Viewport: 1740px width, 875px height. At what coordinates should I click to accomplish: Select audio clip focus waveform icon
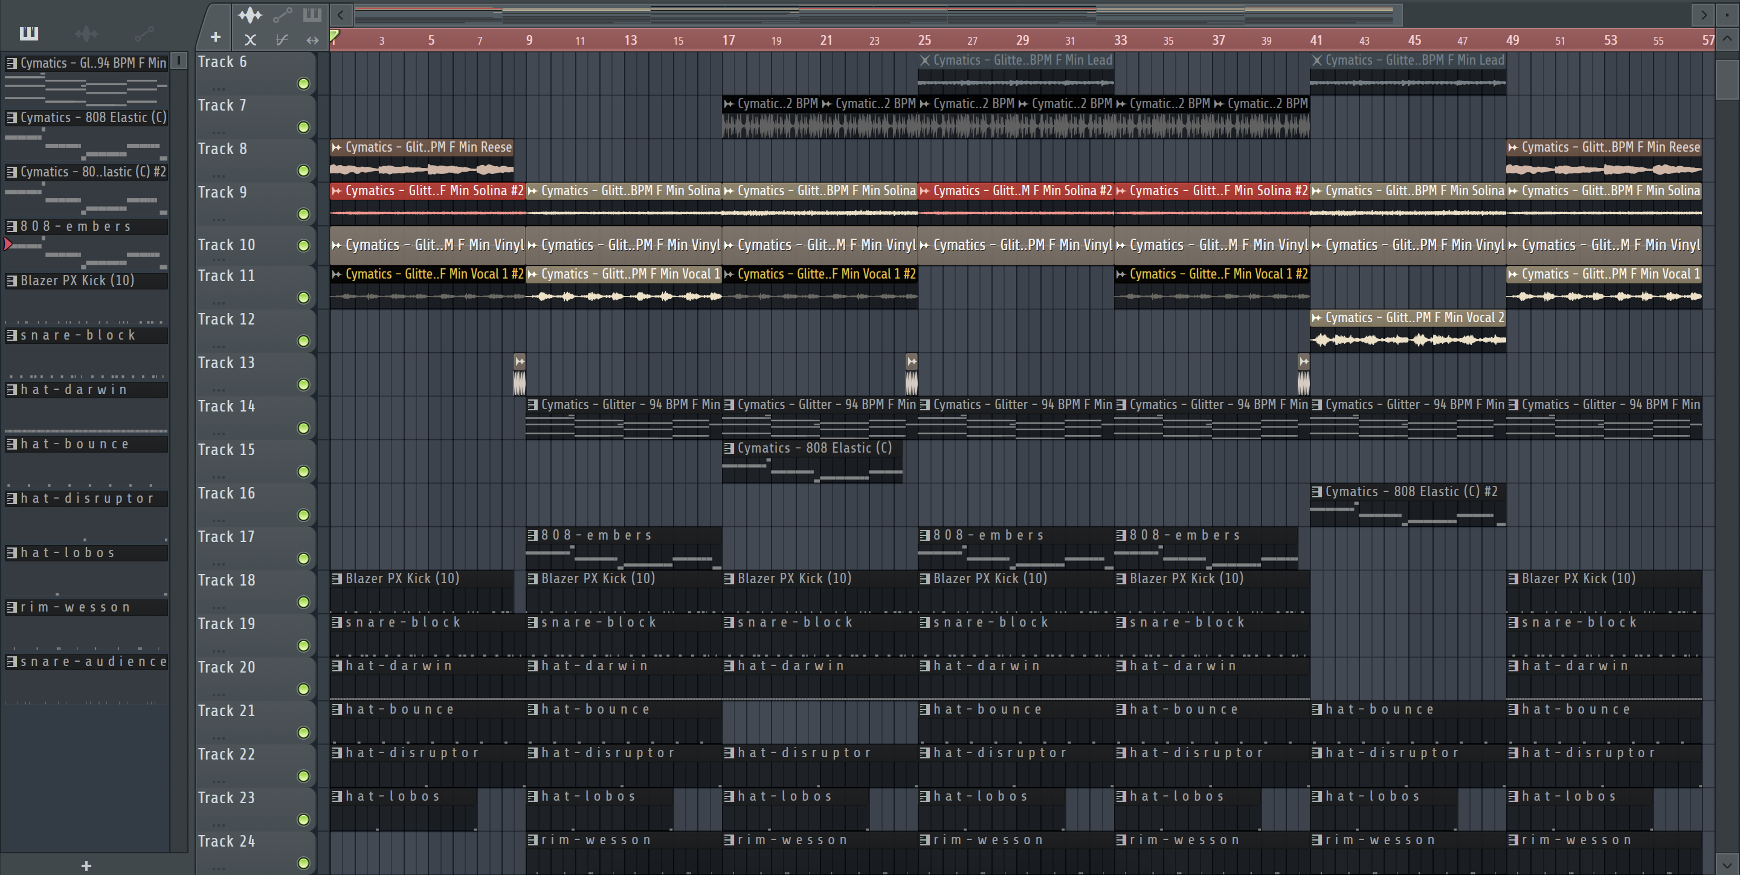(x=250, y=14)
